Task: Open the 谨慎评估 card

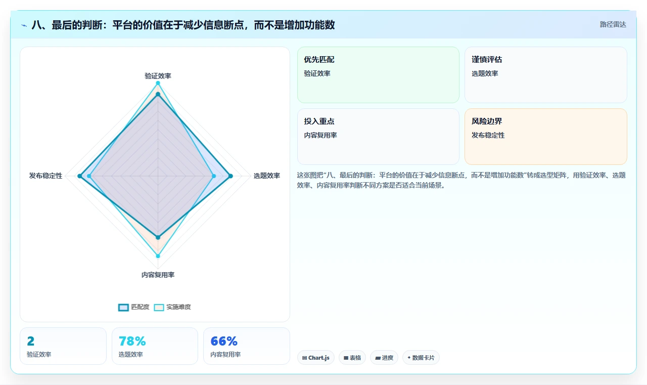Action: coord(546,75)
